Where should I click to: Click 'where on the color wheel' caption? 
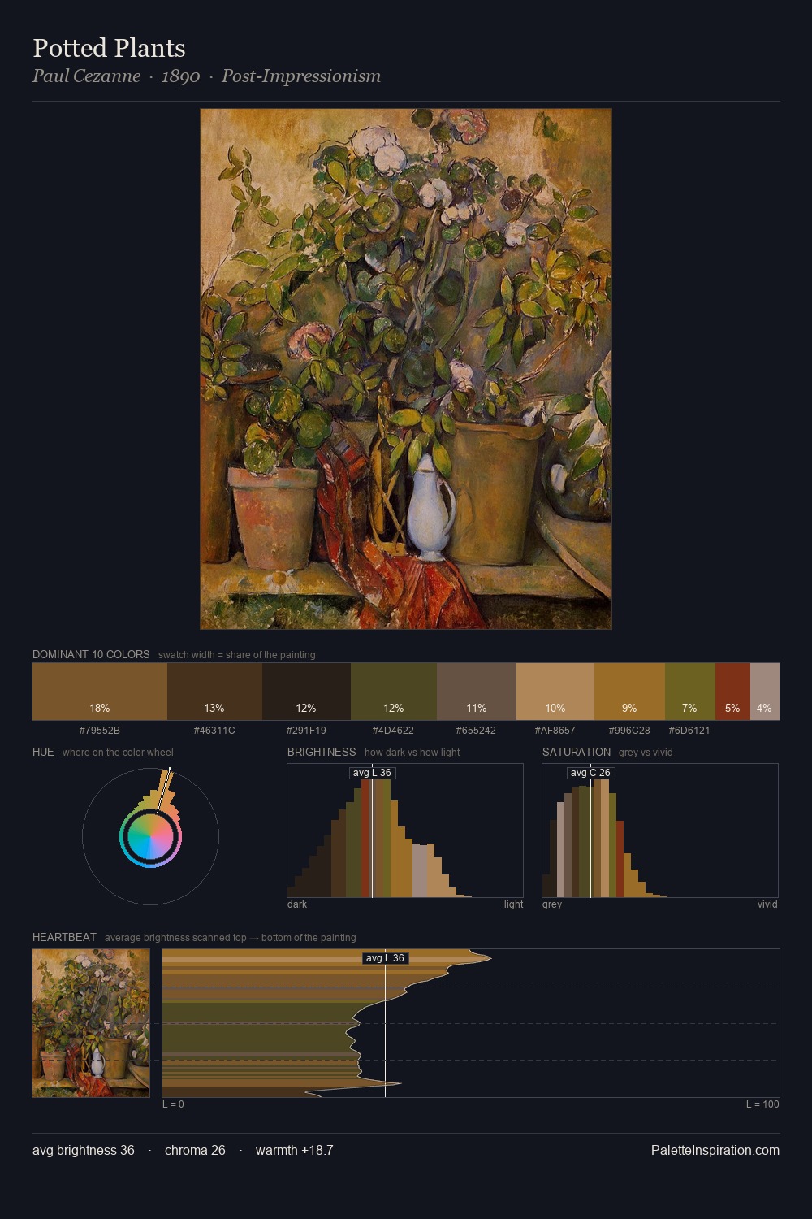[118, 753]
